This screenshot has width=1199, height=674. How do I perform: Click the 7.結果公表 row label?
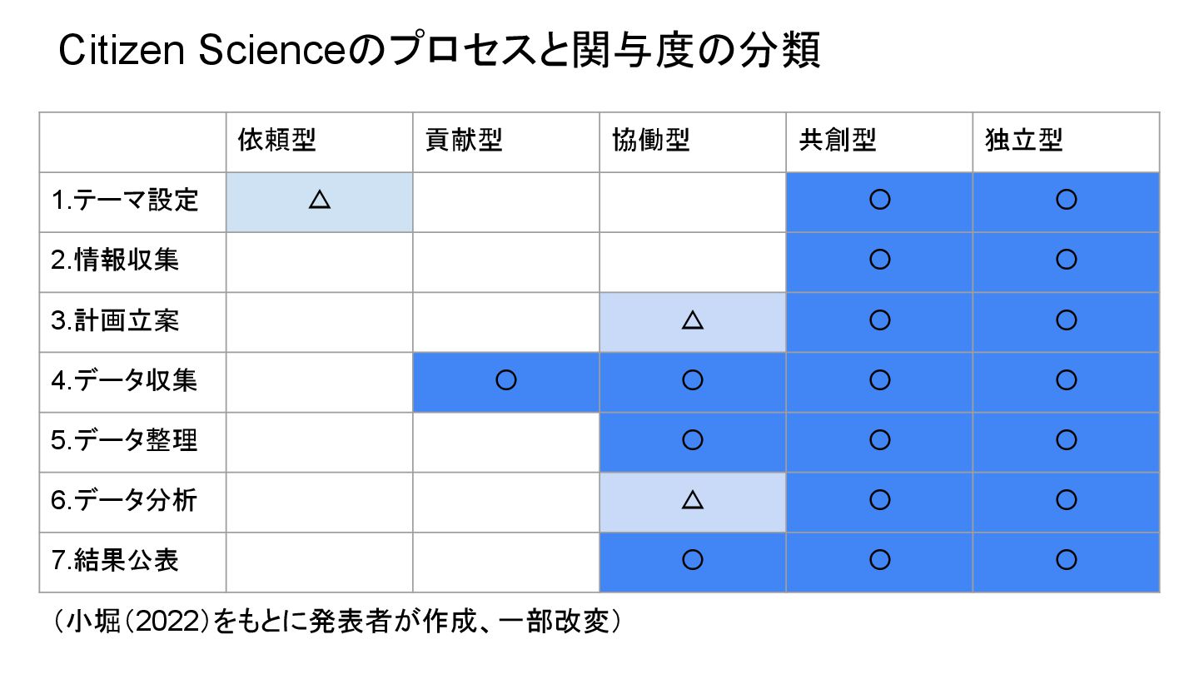115,560
